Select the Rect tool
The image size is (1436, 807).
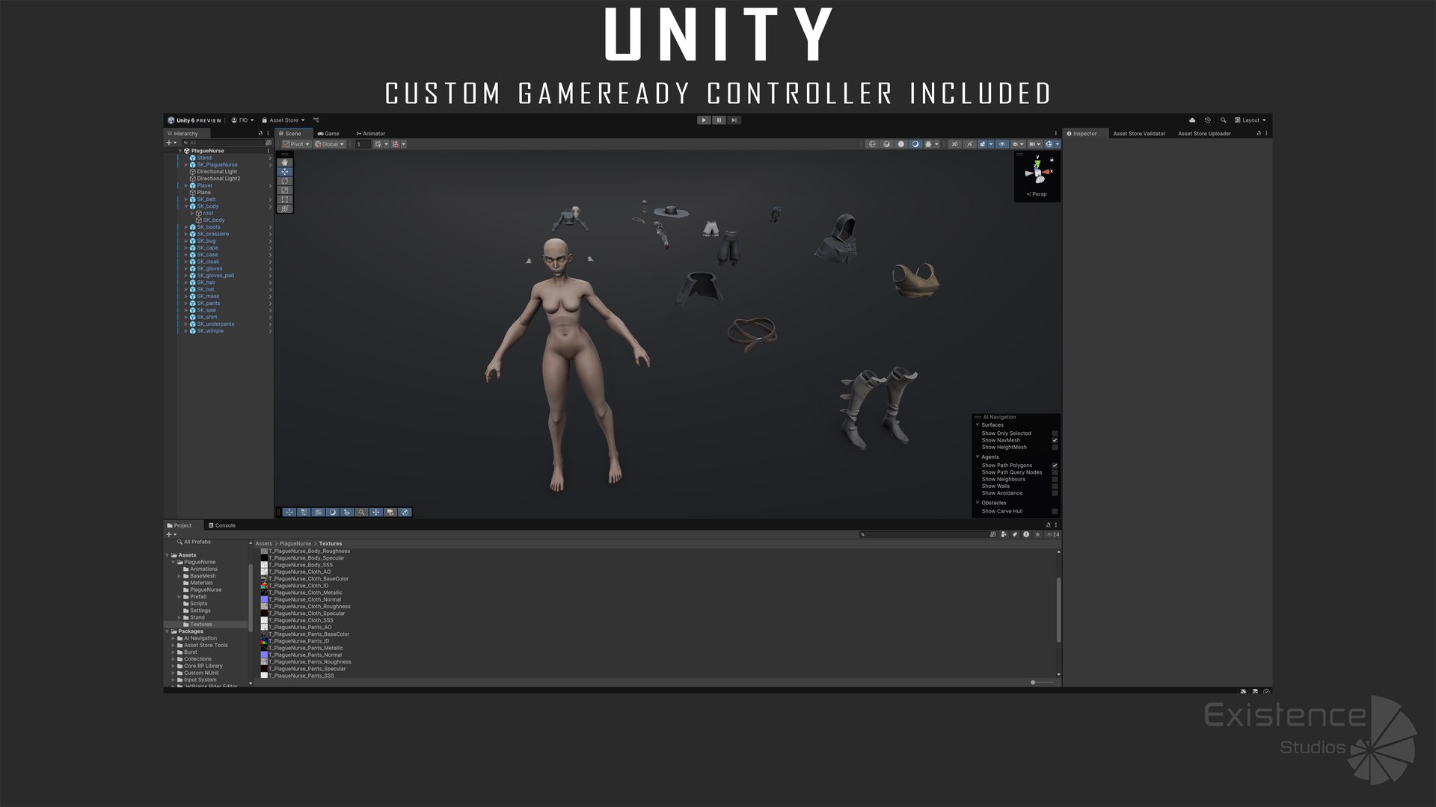point(285,200)
